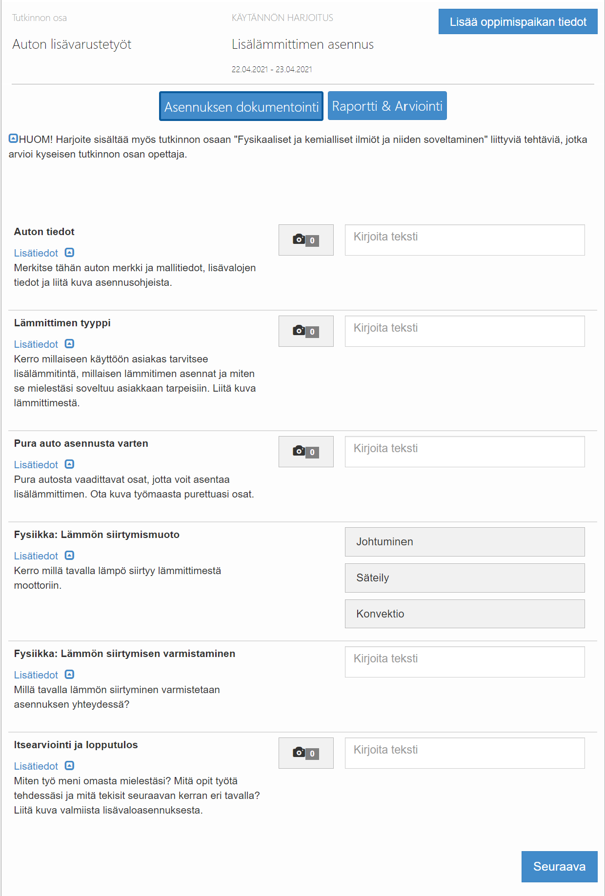Add photo for Itsearviointi ja lopputulos

[x=306, y=753]
